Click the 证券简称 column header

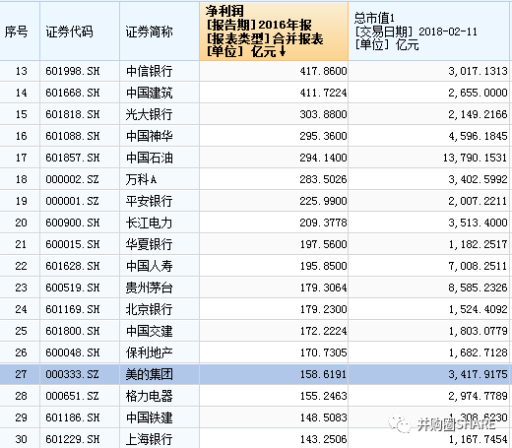click(160, 32)
